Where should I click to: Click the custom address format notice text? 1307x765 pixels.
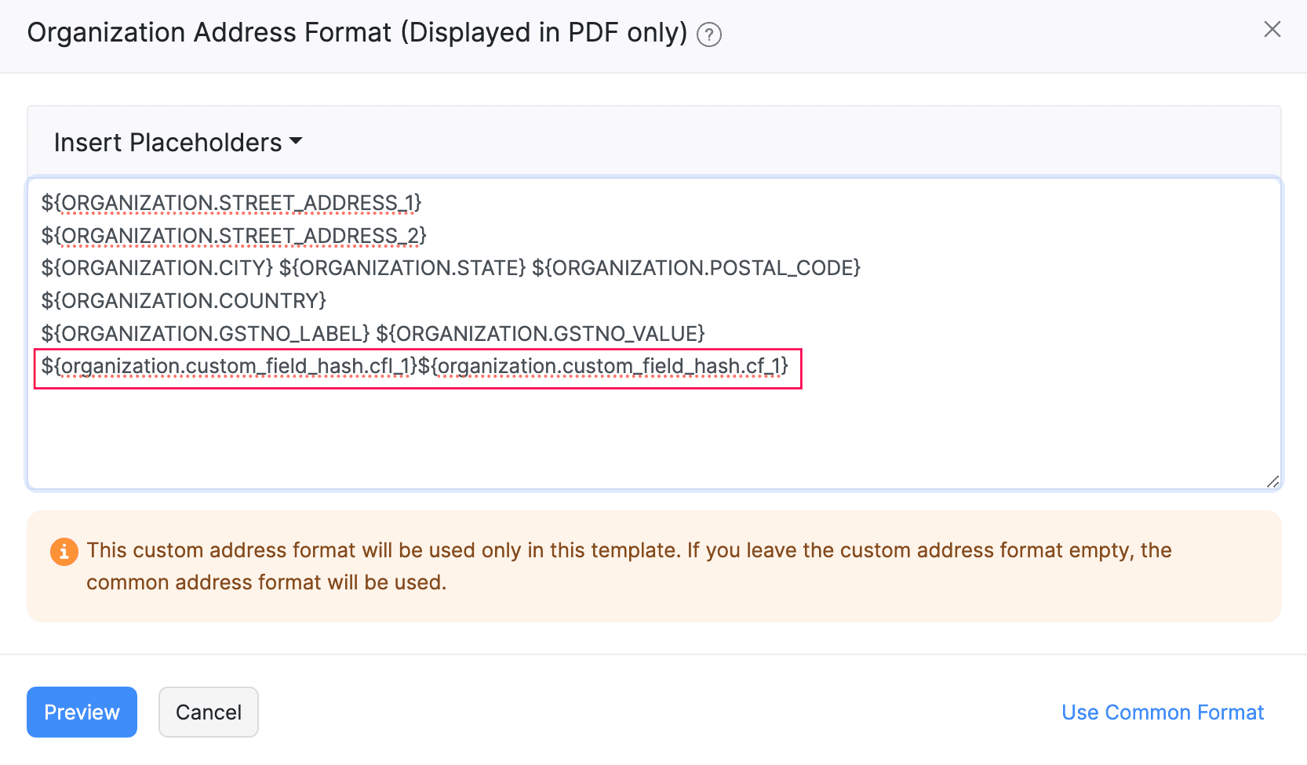629,566
